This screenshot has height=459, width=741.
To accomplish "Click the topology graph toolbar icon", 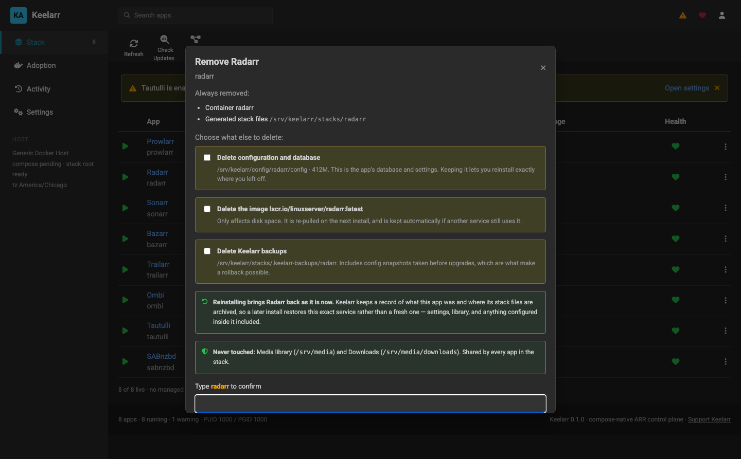I will tap(196, 40).
